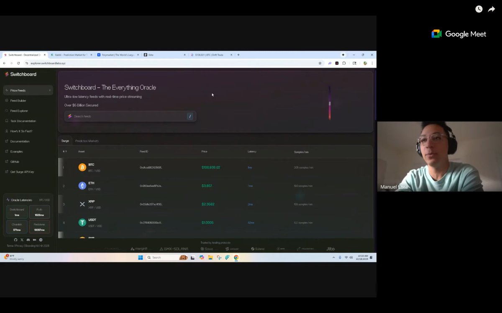The width and height of the screenshot is (502, 313).
Task: Click the XRP feed ID value
Action: [151, 204]
